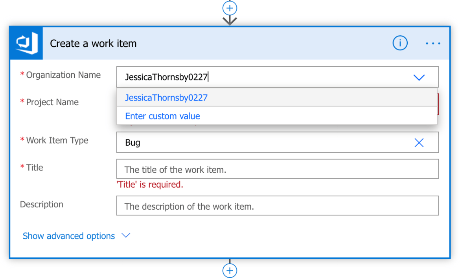Open the Work Item Type field showing Bug

click(x=263, y=143)
